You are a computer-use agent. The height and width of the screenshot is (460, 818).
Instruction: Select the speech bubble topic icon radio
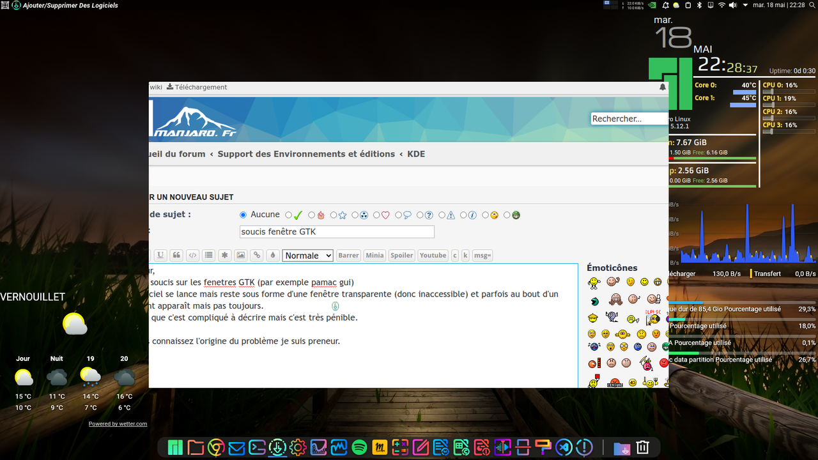399,215
